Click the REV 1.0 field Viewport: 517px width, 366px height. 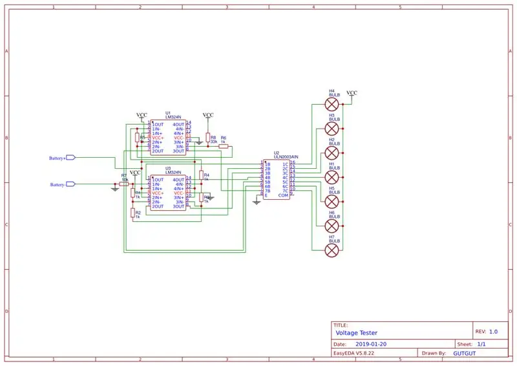pos(487,332)
